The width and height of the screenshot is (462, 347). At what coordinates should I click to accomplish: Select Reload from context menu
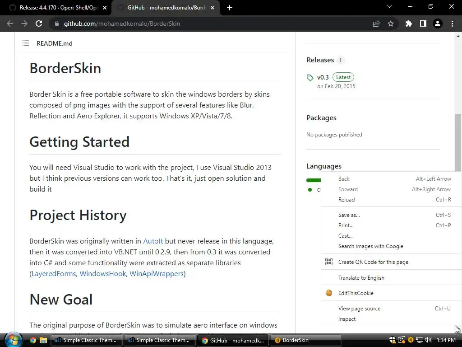click(x=391, y=199)
